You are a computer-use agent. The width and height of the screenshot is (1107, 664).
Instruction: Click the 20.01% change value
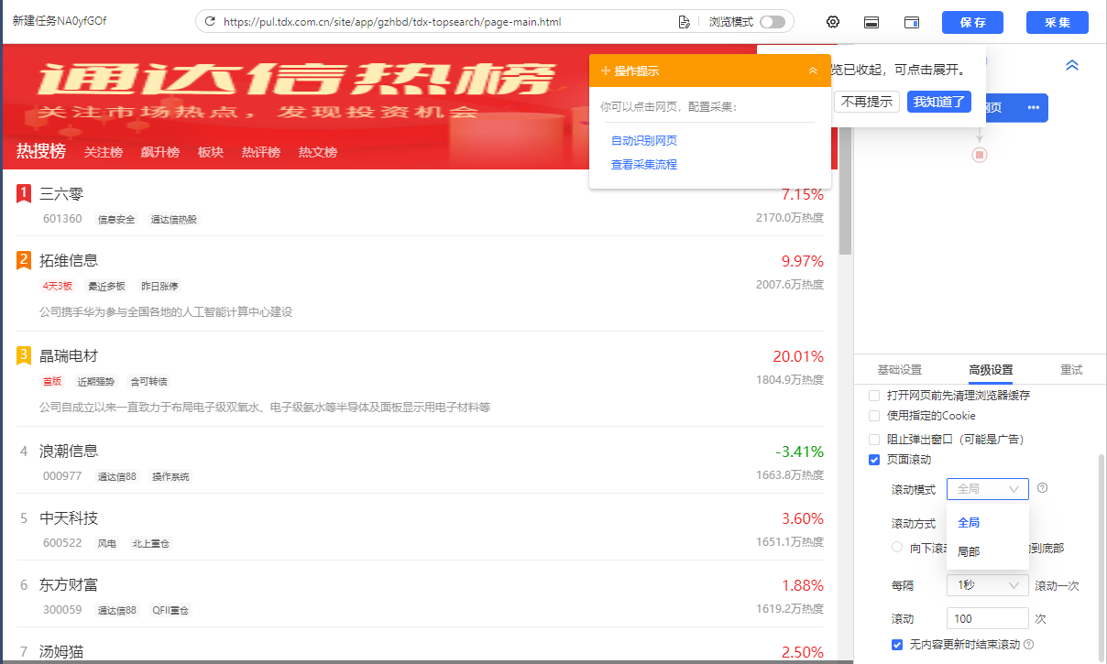click(798, 356)
